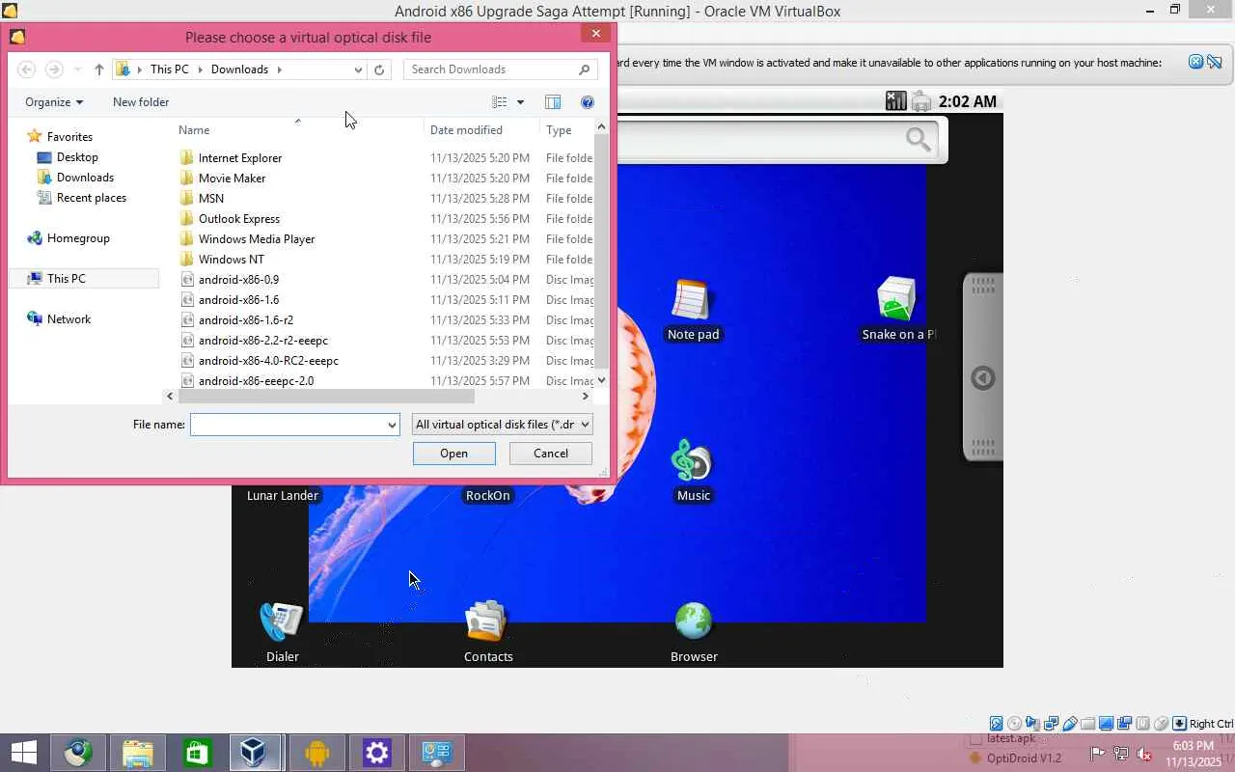Click the file list vertical scrollbar down arrow
Viewport: 1235px width, 772px height.
click(x=602, y=380)
